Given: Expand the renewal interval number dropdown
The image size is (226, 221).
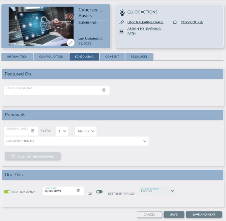Looking at the screenshot, I should 62,131.
